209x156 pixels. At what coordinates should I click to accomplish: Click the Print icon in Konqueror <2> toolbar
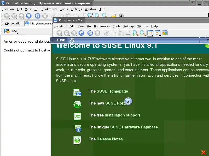click(128, 33)
